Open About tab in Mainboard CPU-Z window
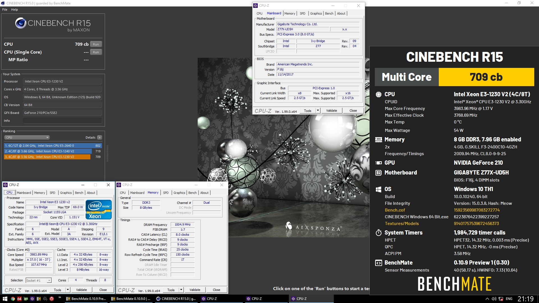 (341, 13)
